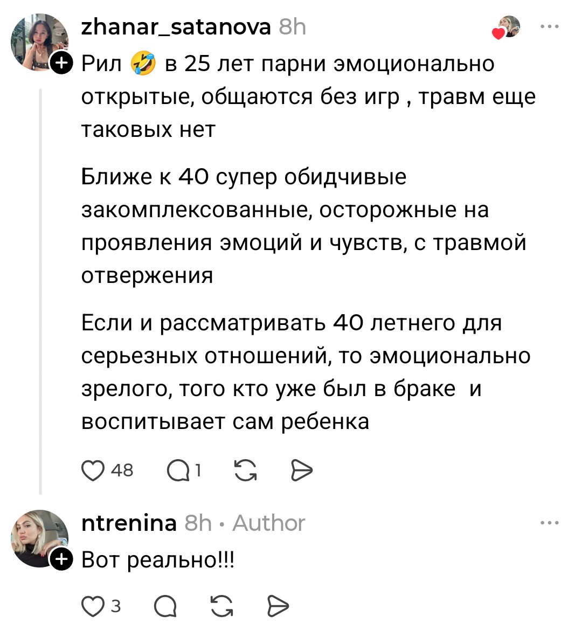
Task: Repost zhanar_satanova's comment
Action: coord(246,470)
